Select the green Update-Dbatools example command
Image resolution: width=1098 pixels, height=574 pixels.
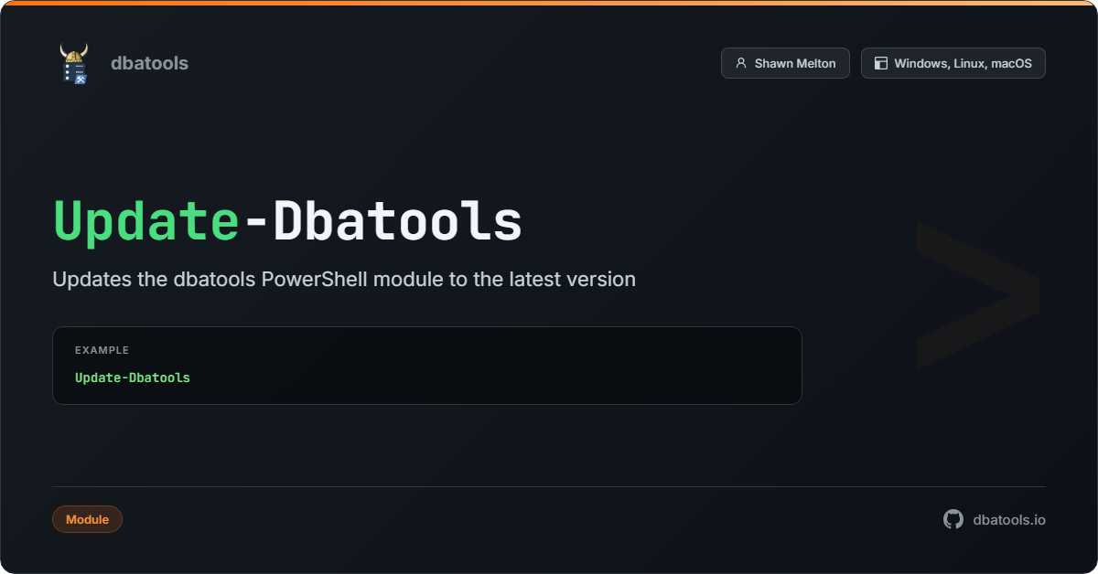pyautogui.click(x=133, y=377)
